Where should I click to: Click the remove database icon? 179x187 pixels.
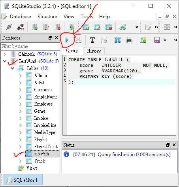(58, 27)
